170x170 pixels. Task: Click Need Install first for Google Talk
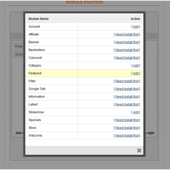(x=127, y=89)
